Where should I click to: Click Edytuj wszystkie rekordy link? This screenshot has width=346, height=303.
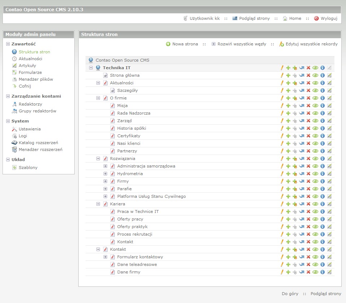tap(311, 44)
